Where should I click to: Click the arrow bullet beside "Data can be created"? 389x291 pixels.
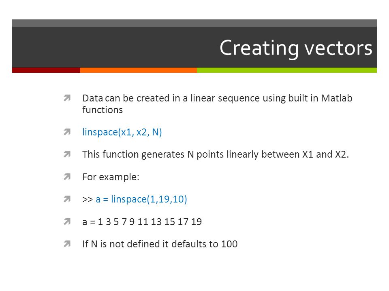pyautogui.click(x=67, y=98)
